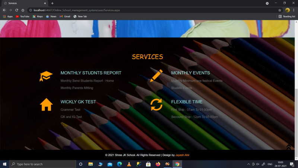The width and height of the screenshot is (298, 168).
Task: Click the browser forward arrow
Action: pos(10,10)
